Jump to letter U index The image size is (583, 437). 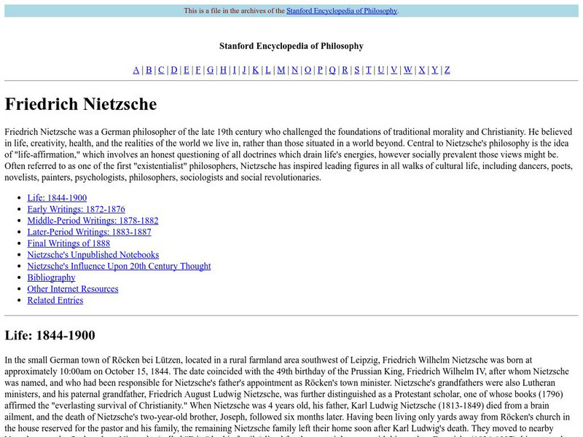(380, 70)
